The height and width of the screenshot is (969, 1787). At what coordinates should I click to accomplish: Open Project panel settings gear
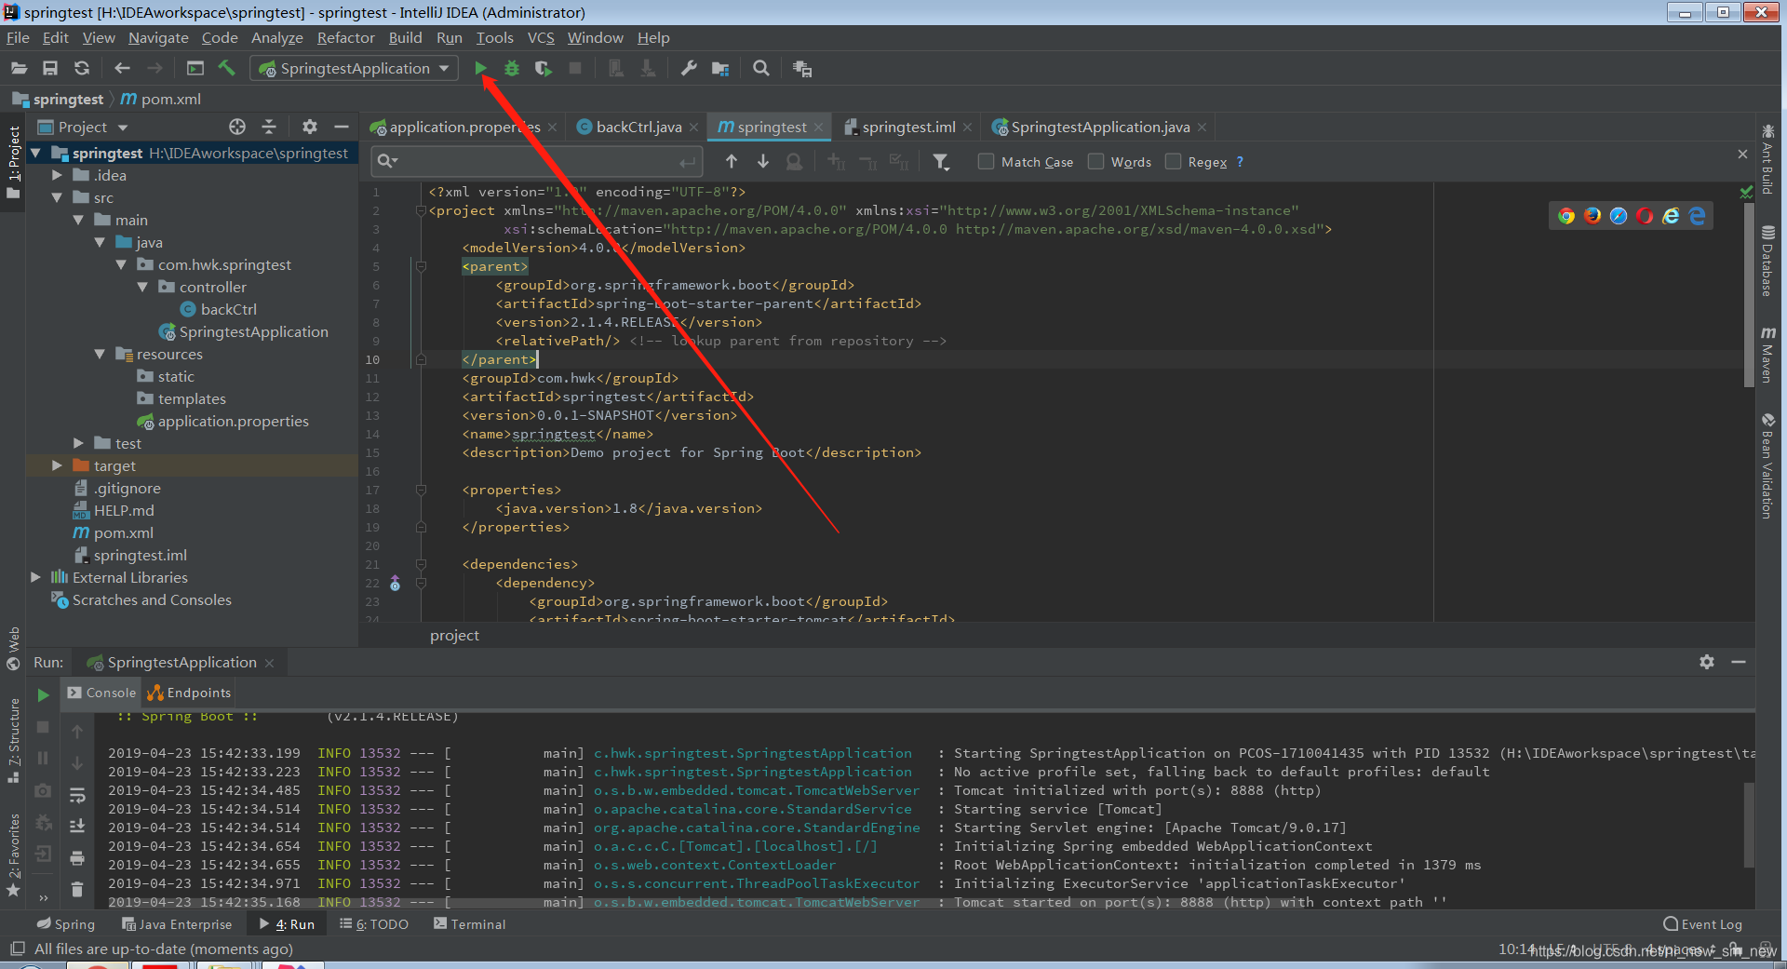(310, 127)
